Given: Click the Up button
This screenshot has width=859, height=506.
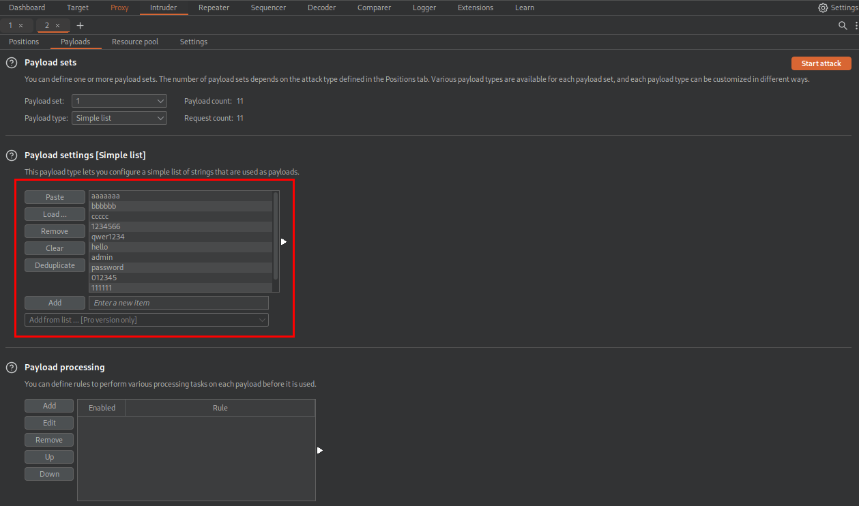Looking at the screenshot, I should [x=49, y=457].
